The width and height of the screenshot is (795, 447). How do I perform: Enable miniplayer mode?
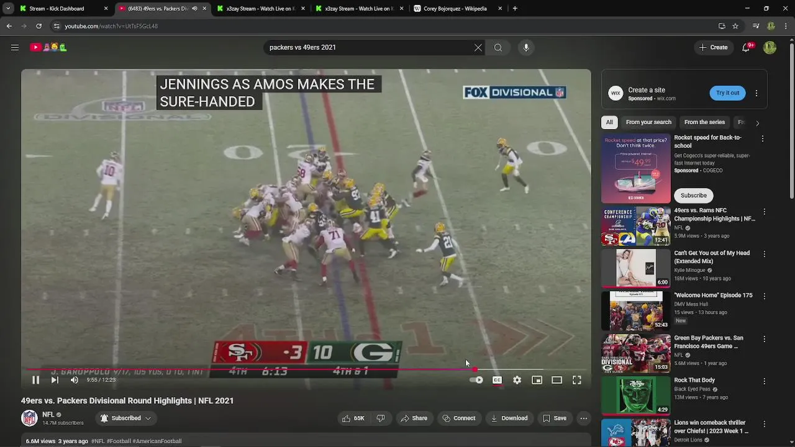point(537,380)
